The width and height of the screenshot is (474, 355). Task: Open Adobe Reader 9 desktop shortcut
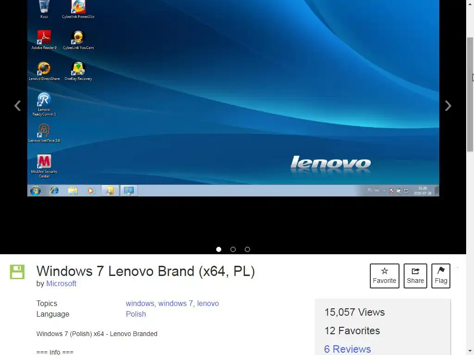point(44,40)
